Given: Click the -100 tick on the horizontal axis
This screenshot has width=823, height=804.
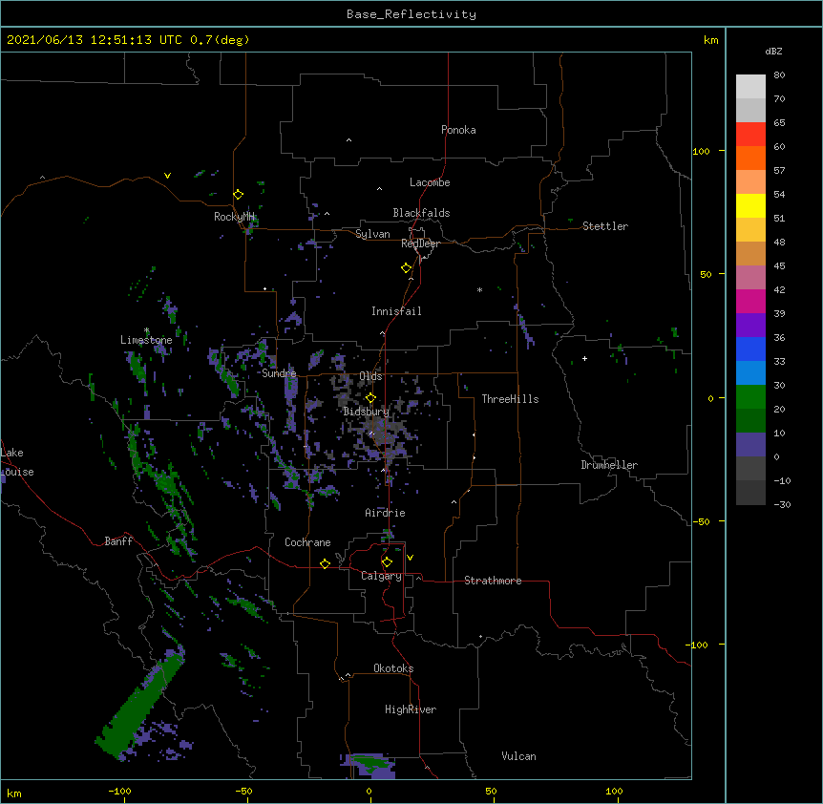Looking at the screenshot, I should (119, 791).
